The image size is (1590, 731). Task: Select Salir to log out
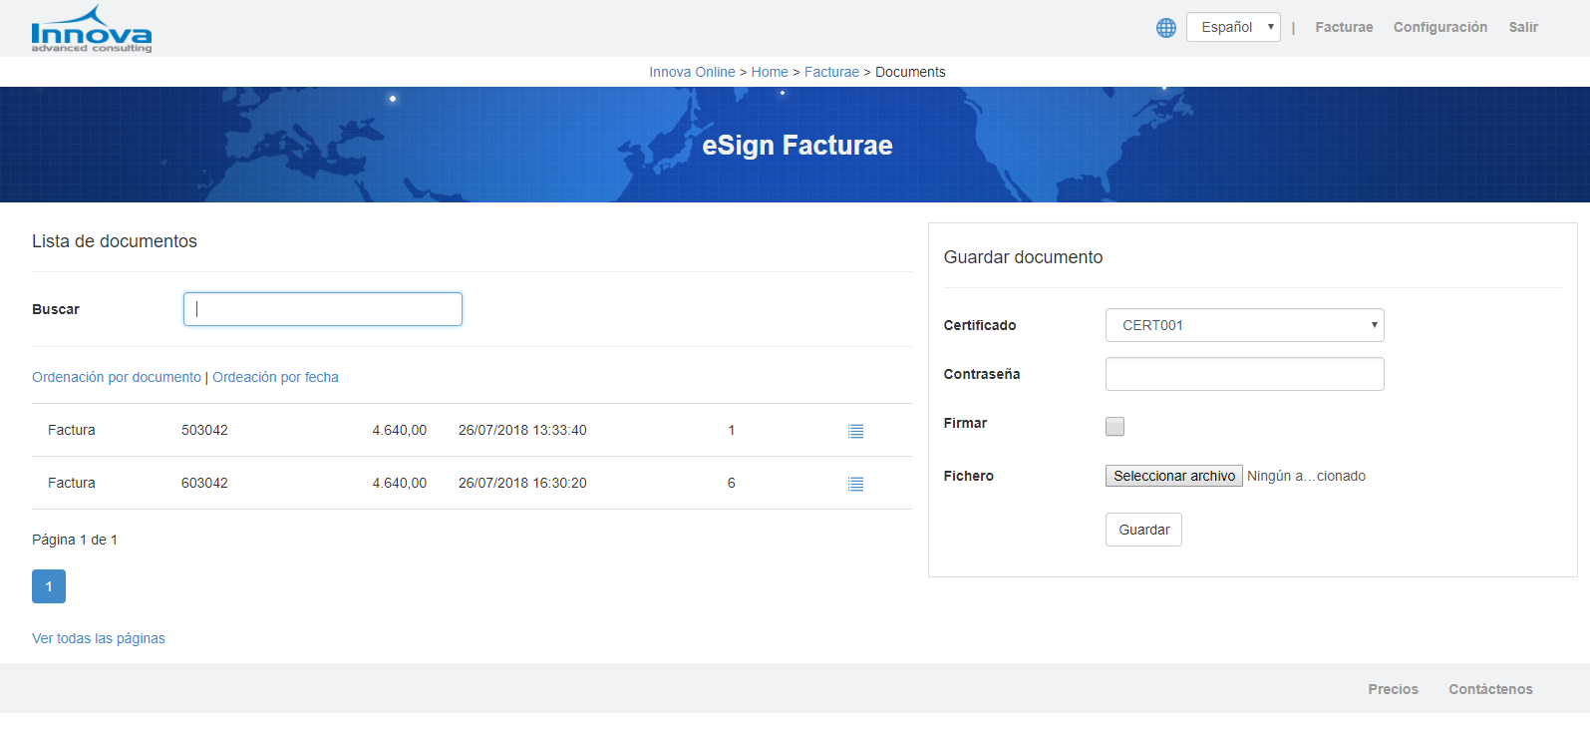coord(1522,27)
